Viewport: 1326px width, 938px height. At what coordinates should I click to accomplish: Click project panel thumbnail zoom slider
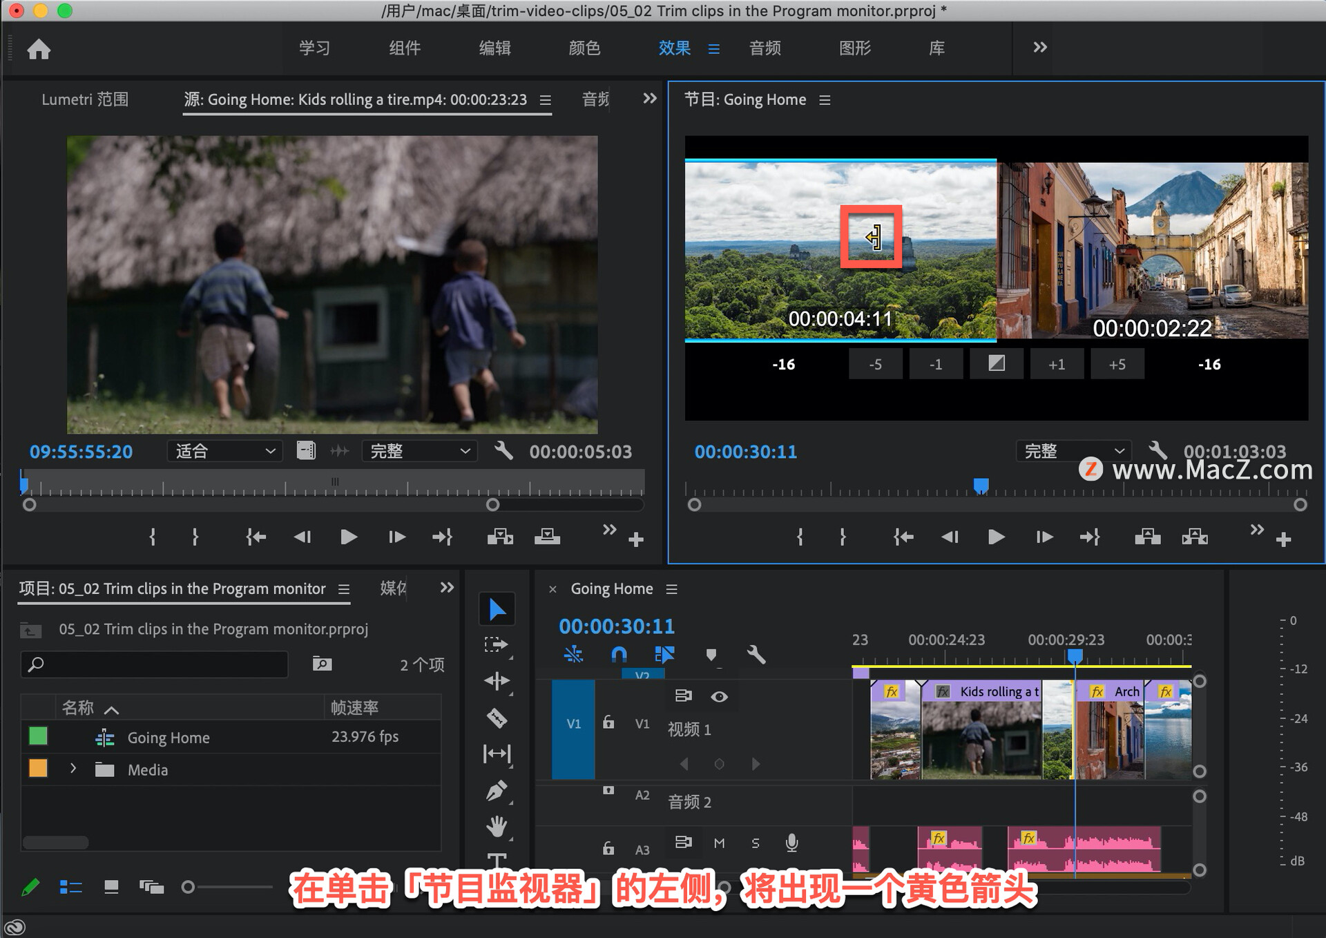click(189, 887)
